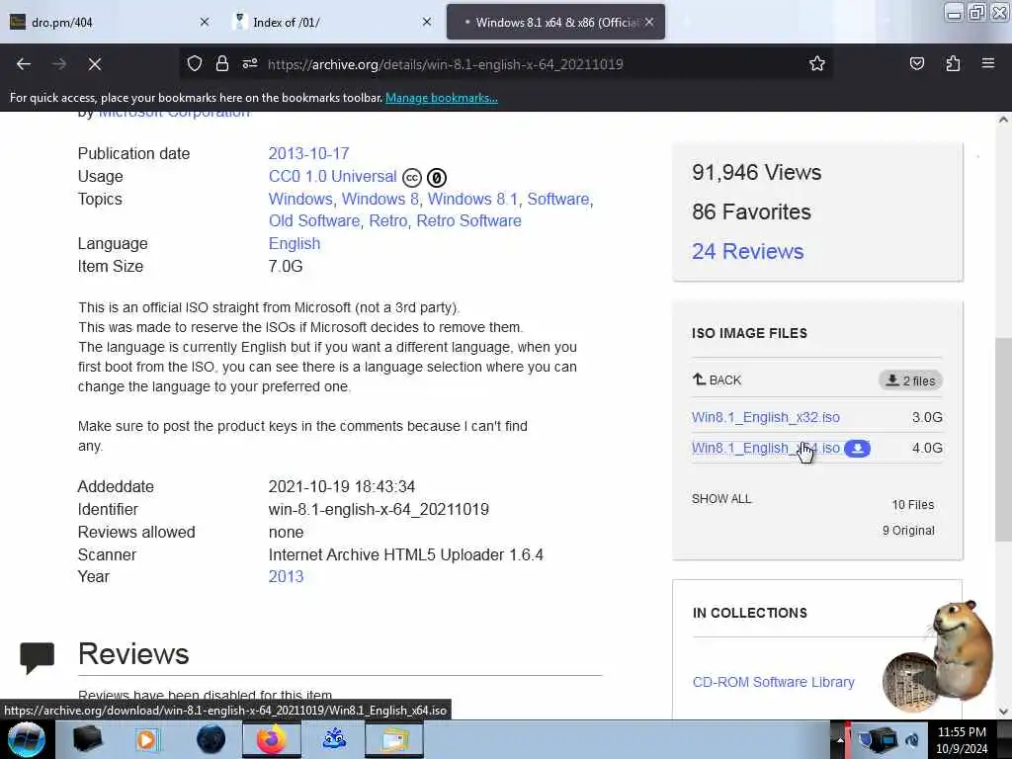Open the Retro topic link

click(387, 220)
